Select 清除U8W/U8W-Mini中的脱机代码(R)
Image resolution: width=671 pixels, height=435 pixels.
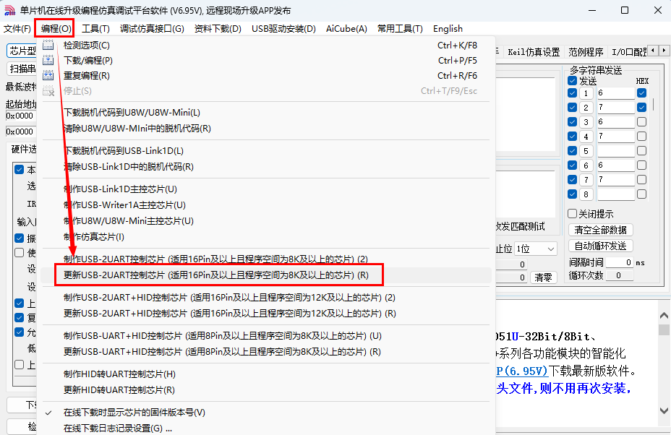click(x=266, y=129)
